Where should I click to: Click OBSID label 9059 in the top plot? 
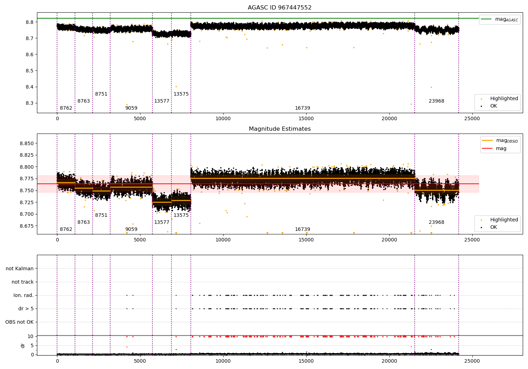(131, 108)
